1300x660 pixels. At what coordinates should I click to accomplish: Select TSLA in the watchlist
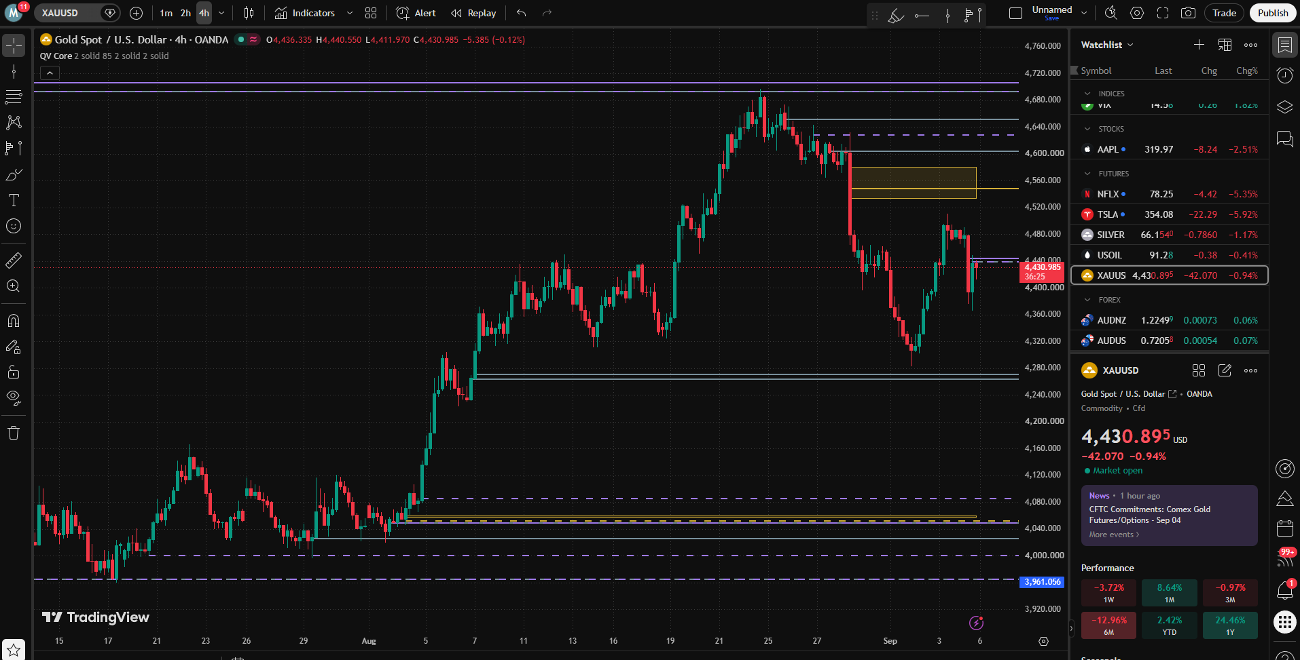tap(1170, 214)
